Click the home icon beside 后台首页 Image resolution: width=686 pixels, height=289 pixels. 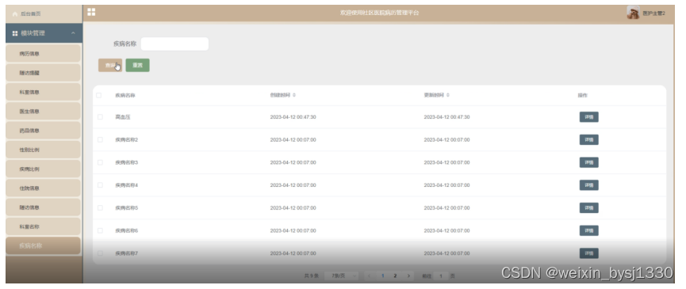(x=15, y=14)
